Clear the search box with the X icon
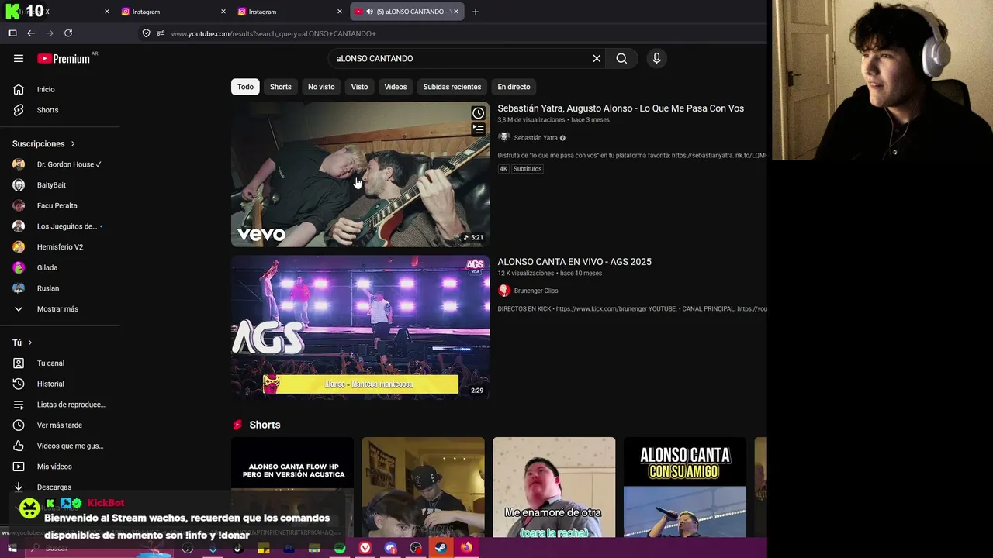 pyautogui.click(x=597, y=58)
